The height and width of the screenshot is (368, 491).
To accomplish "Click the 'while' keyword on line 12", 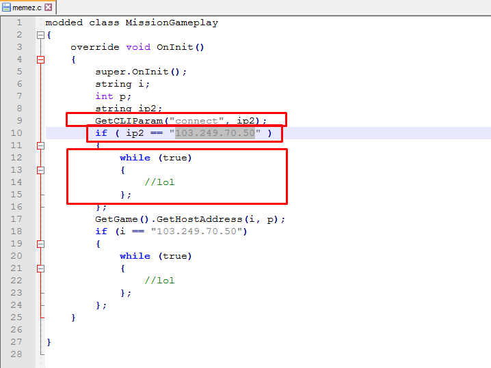I will [x=135, y=158].
